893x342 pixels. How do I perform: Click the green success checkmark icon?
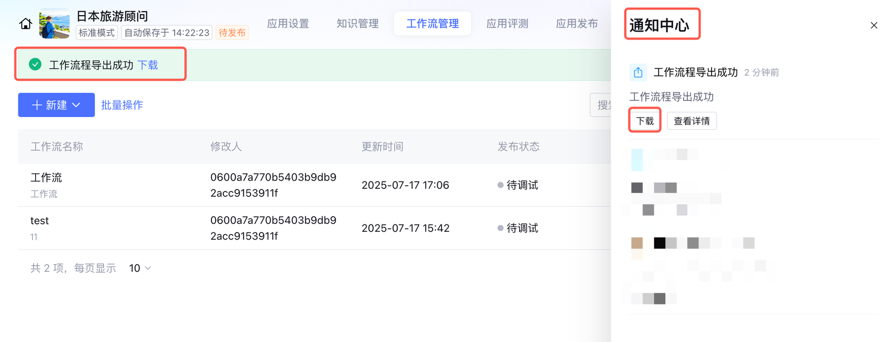(x=35, y=65)
